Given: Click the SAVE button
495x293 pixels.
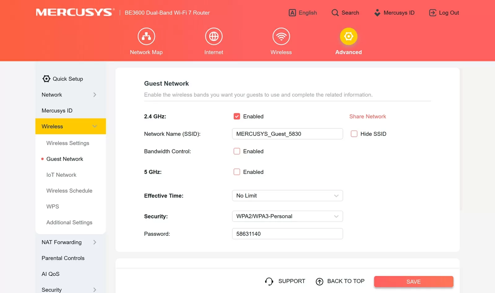Looking at the screenshot, I should click(414, 282).
